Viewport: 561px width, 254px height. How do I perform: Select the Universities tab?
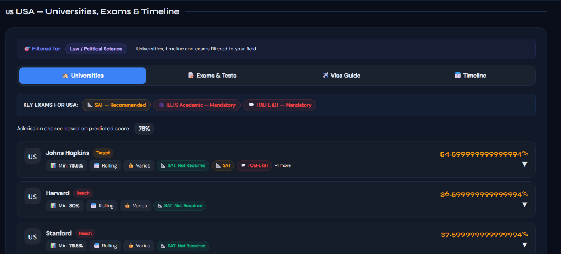83,76
